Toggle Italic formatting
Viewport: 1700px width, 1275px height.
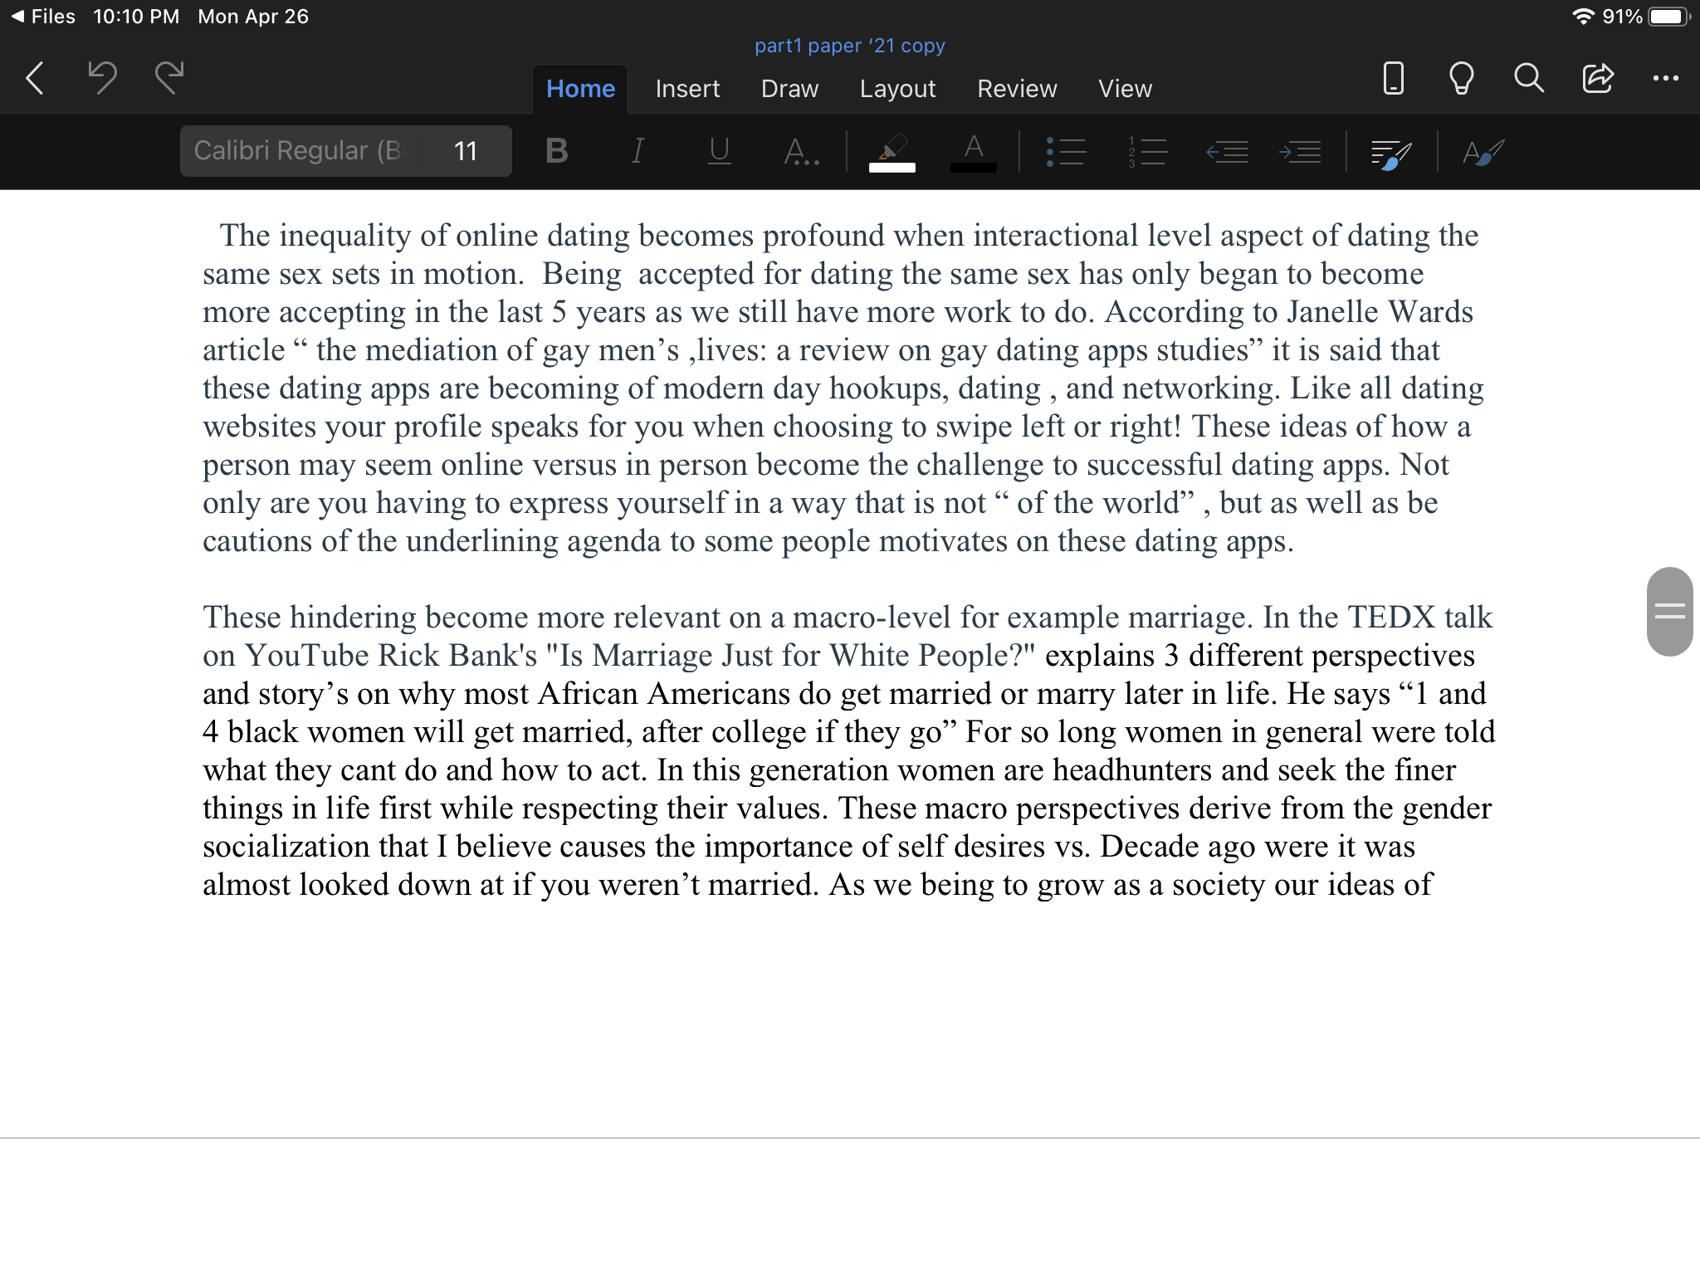(637, 151)
